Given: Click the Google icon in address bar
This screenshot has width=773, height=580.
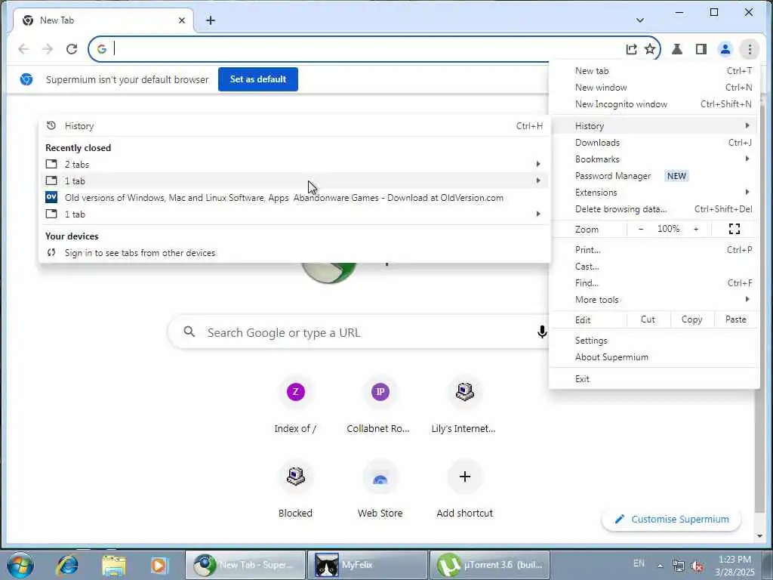Looking at the screenshot, I should tap(102, 49).
